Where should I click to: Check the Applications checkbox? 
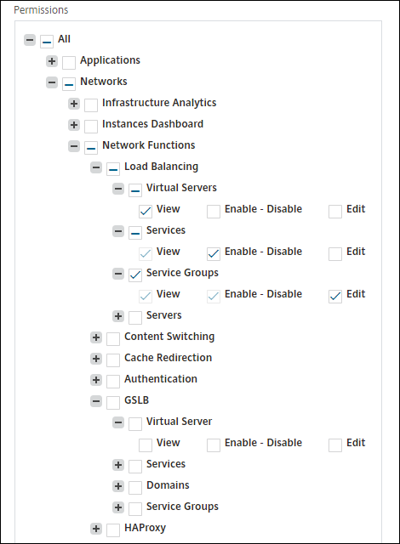(69, 63)
